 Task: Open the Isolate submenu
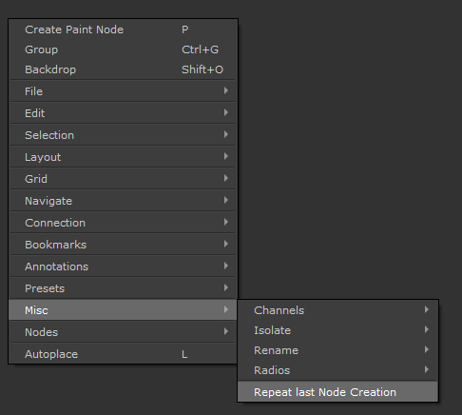tap(338, 330)
